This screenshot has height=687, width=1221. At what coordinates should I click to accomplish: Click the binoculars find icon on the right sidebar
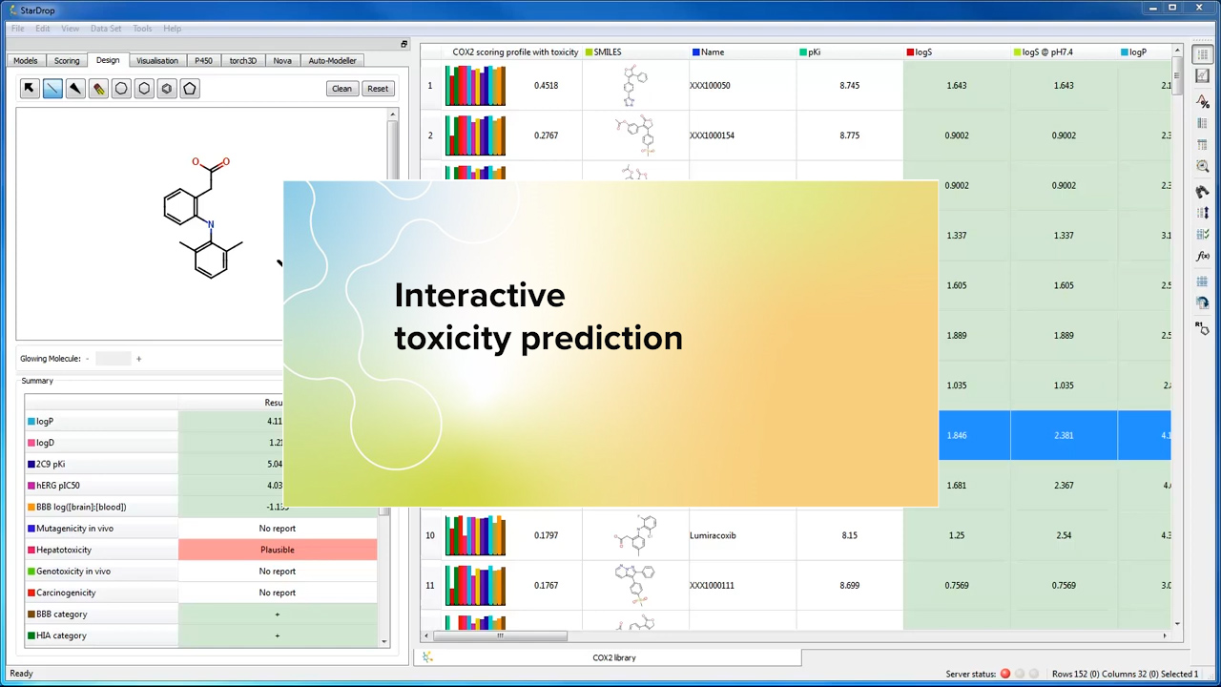[x=1203, y=191]
